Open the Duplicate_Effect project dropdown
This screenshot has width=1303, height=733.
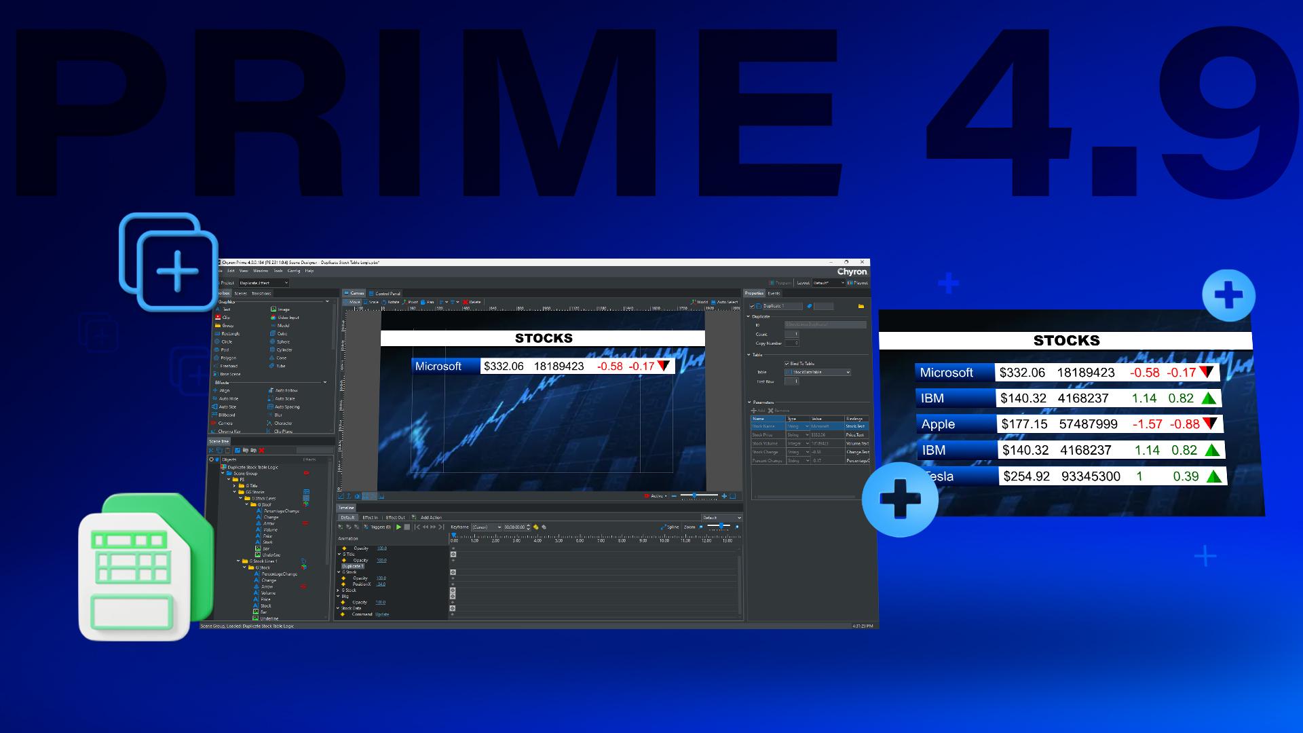[x=264, y=283]
